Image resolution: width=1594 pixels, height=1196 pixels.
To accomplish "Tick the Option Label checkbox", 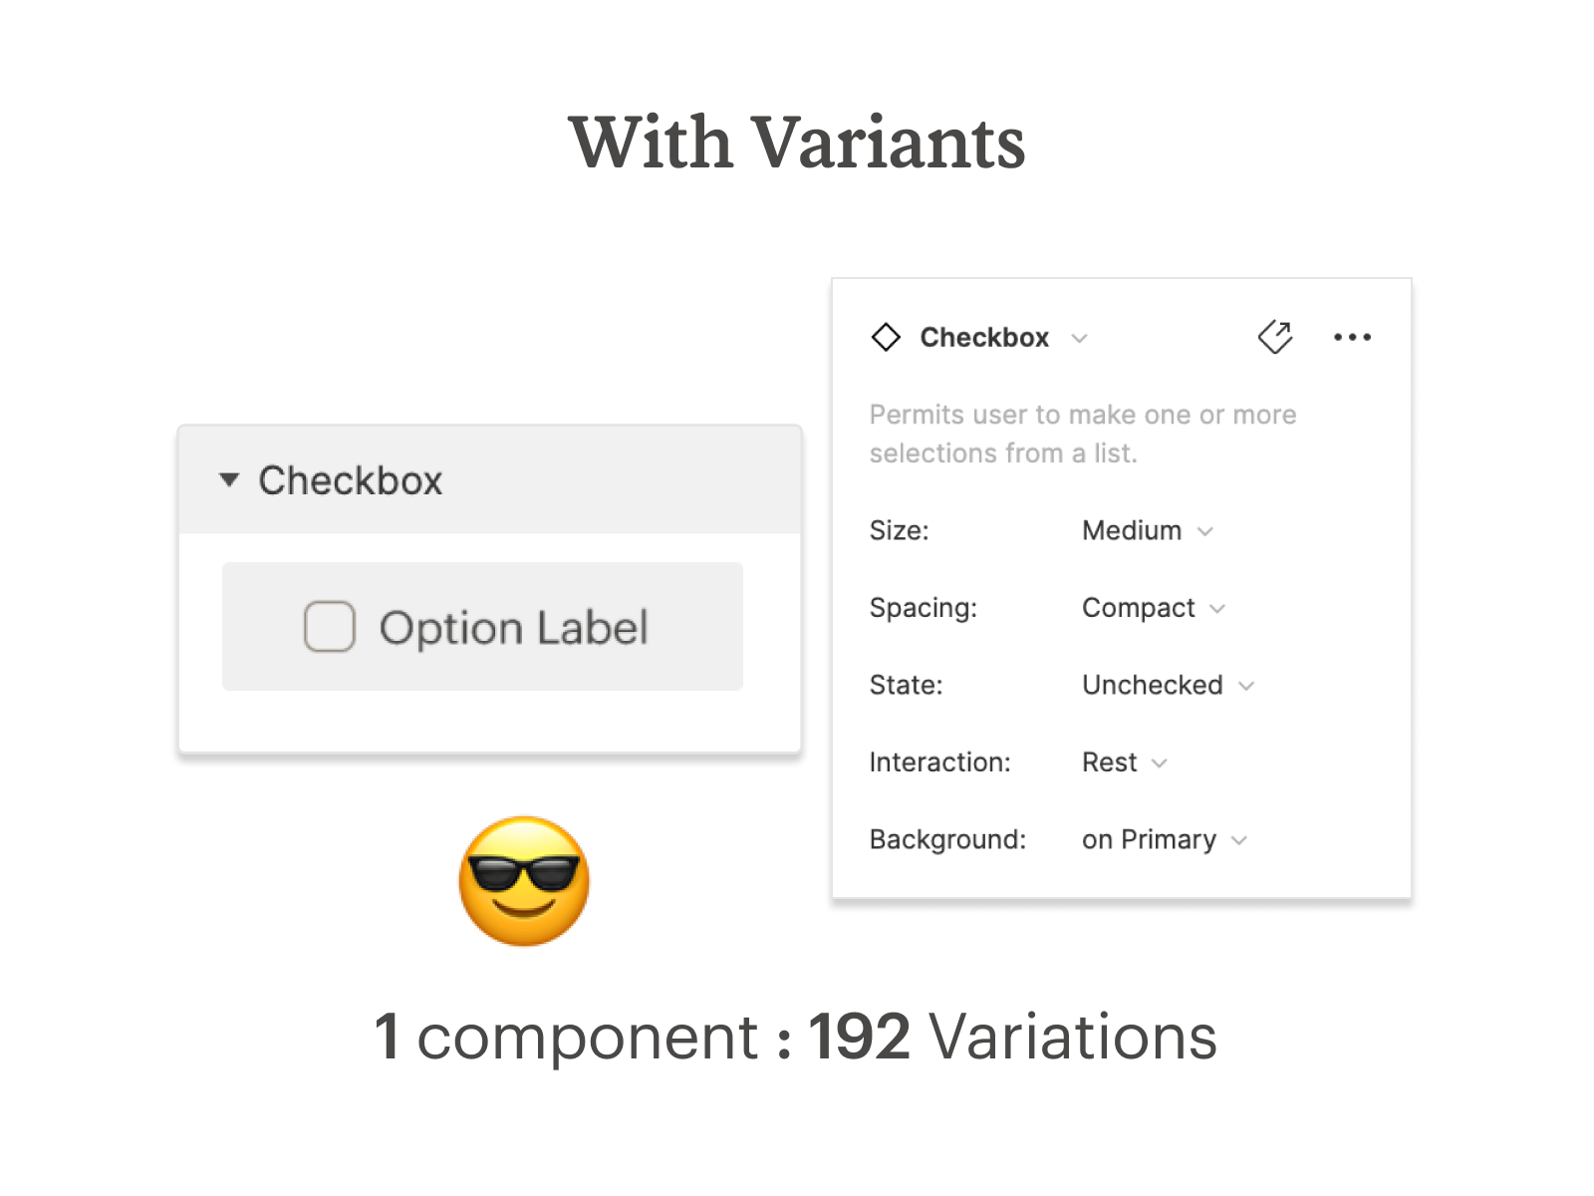I will 330,626.
